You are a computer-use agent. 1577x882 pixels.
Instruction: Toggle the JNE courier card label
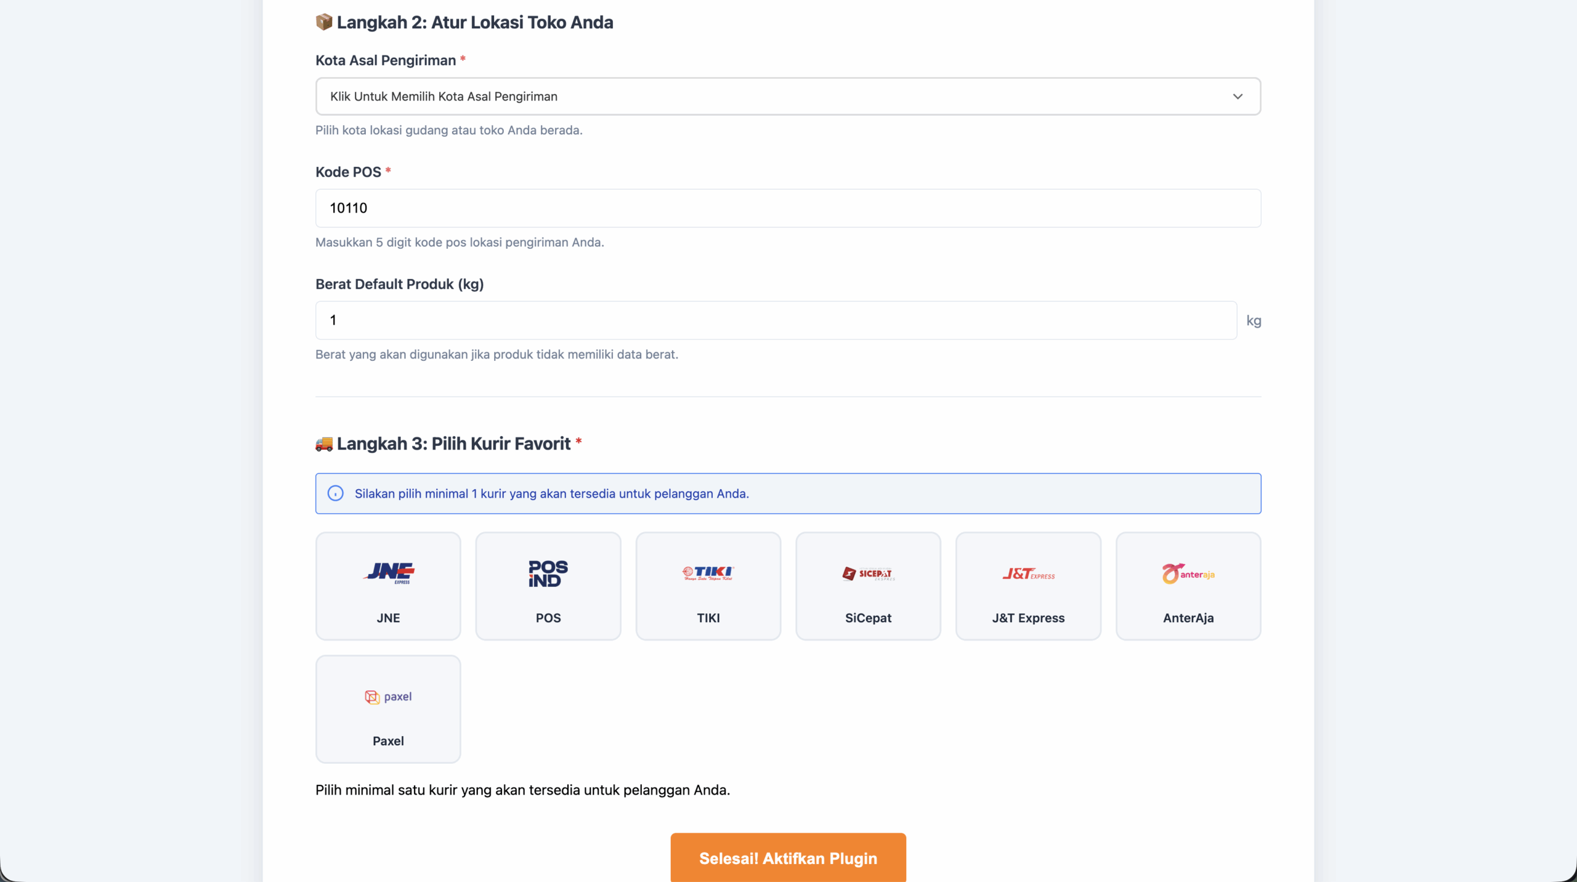[x=388, y=618]
